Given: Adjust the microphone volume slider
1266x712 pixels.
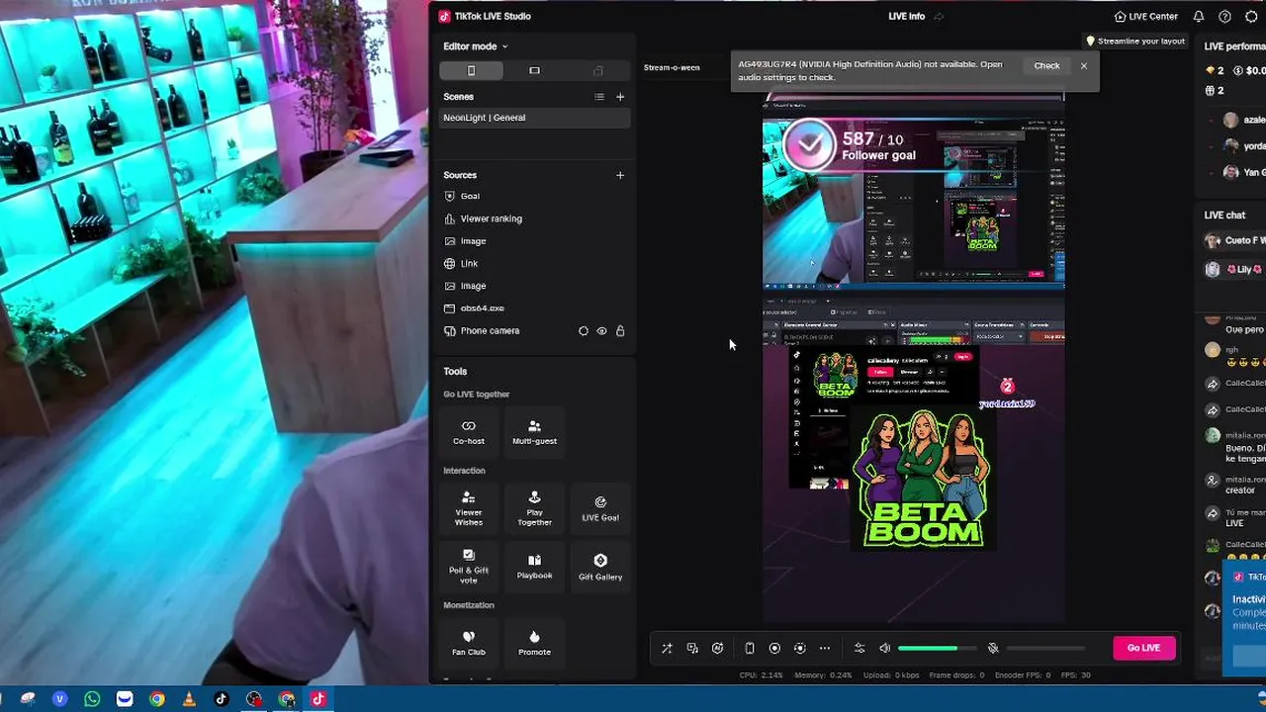Looking at the screenshot, I should click(x=1045, y=649).
